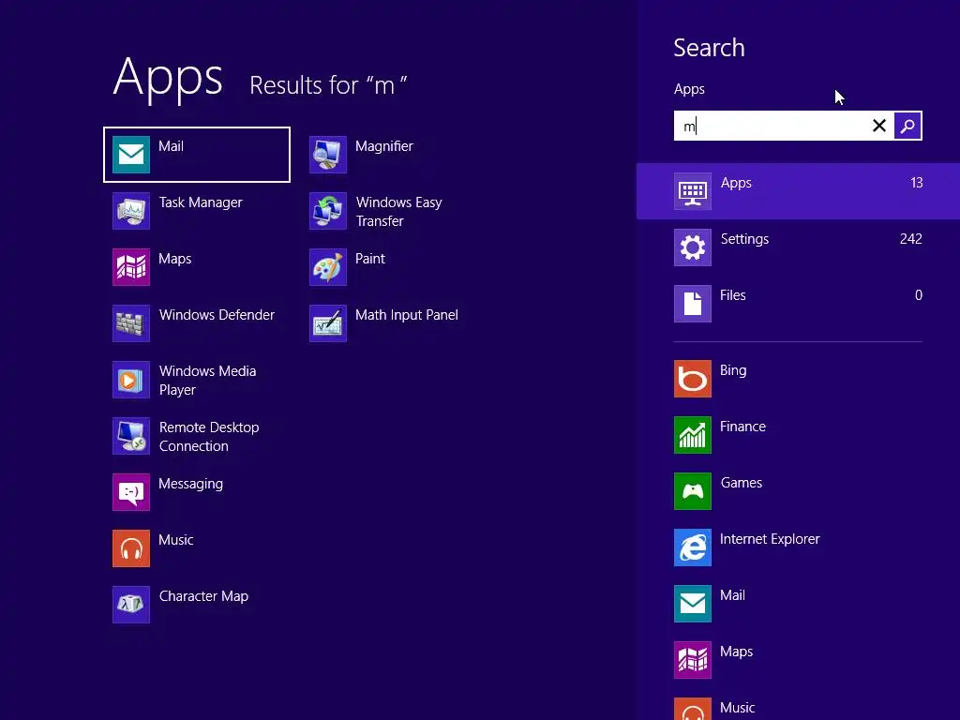Click the Apps result count 13
Viewport: 960px width, 720px height.
point(917,183)
